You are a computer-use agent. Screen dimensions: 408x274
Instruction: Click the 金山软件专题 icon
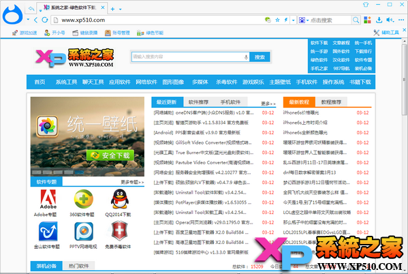point(48,232)
